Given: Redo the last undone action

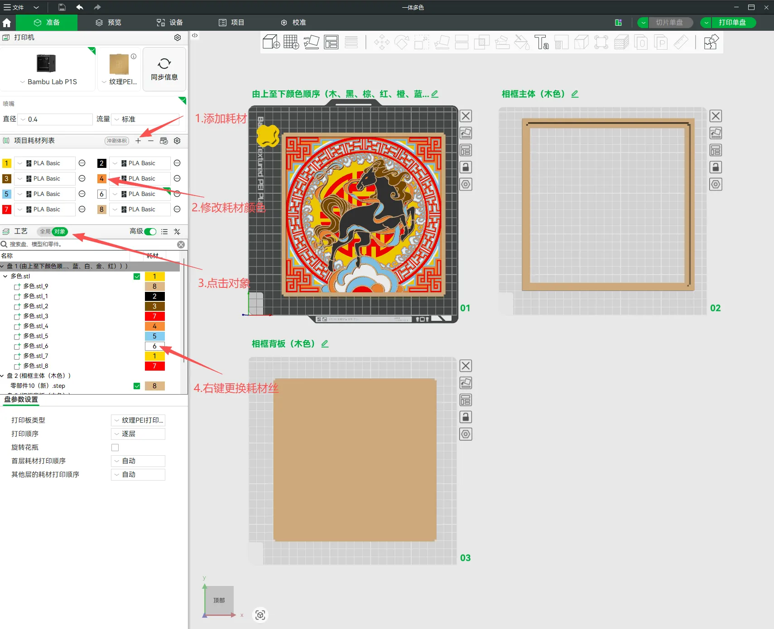Looking at the screenshot, I should pos(97,7).
